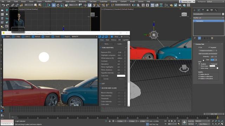Click the selection lock padlock in status bar
This screenshot has width=225, height=126.
tap(110, 121)
